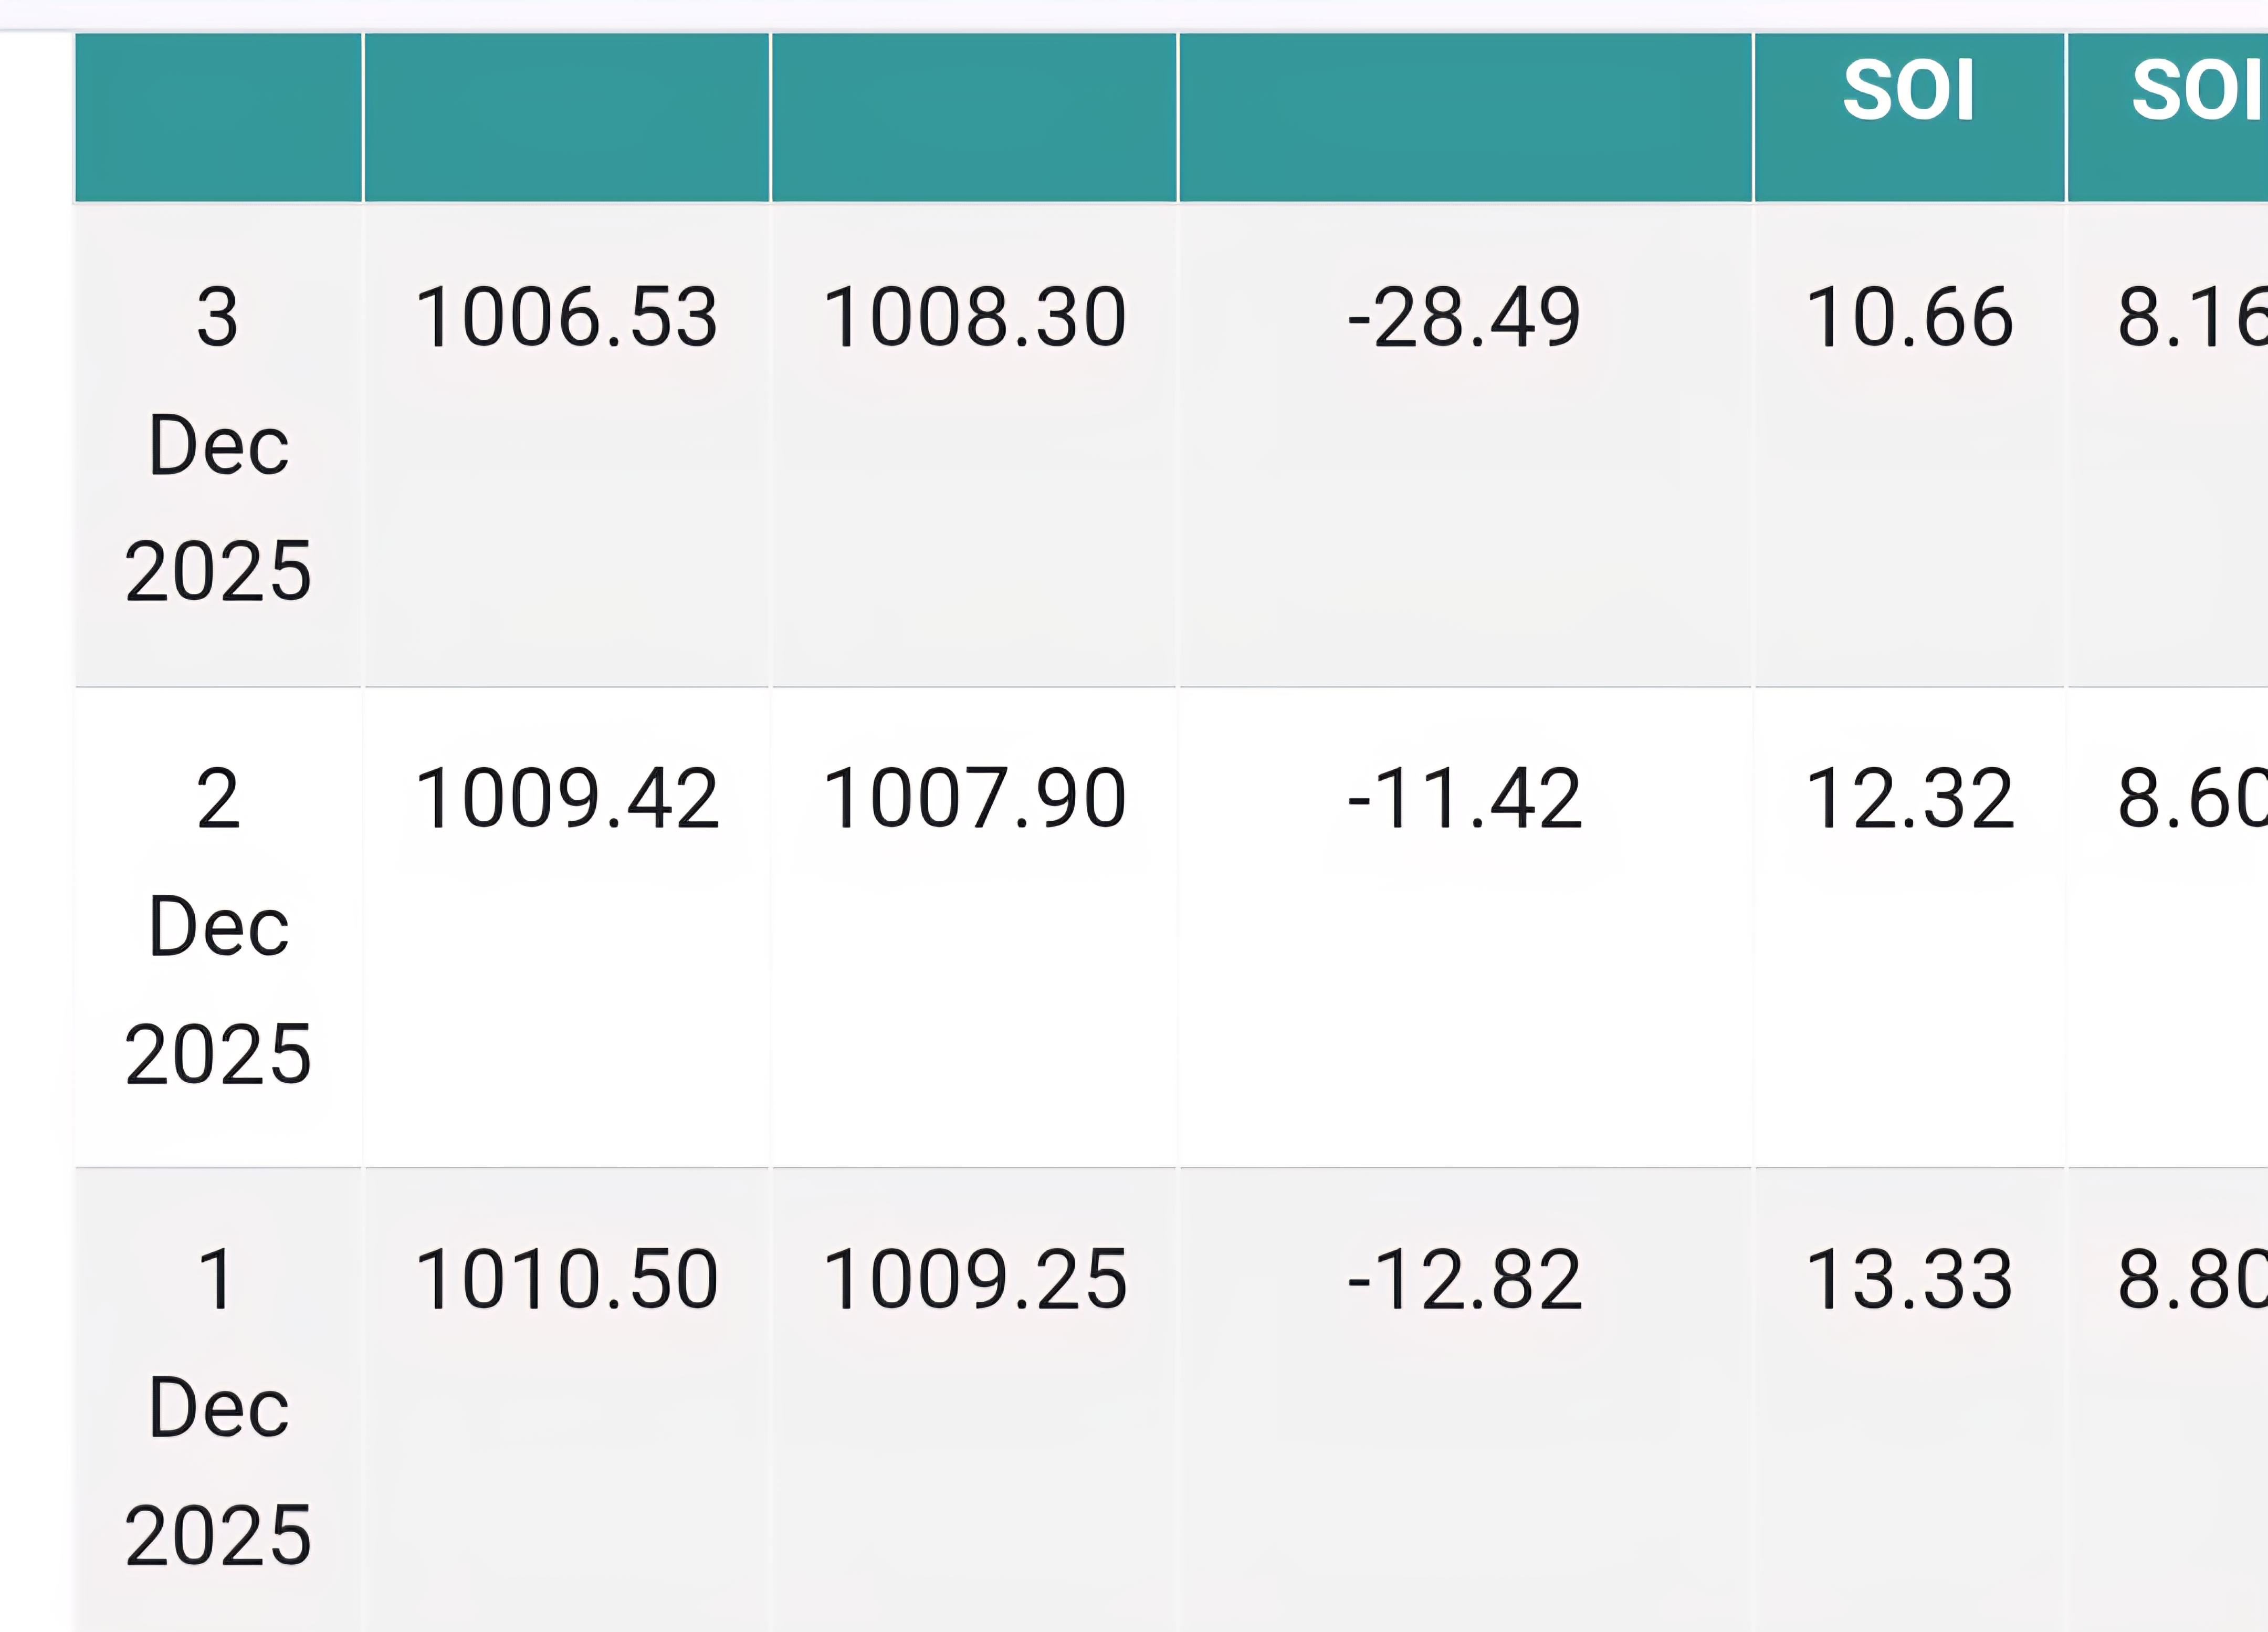Select the partially visible 8.80 cell
The width and height of the screenshot is (2268, 1632).
(2190, 1280)
